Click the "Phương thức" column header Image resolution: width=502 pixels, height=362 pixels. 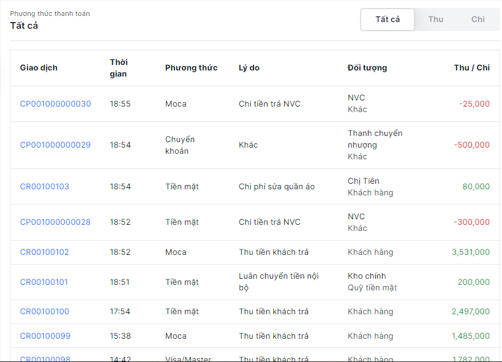click(191, 68)
